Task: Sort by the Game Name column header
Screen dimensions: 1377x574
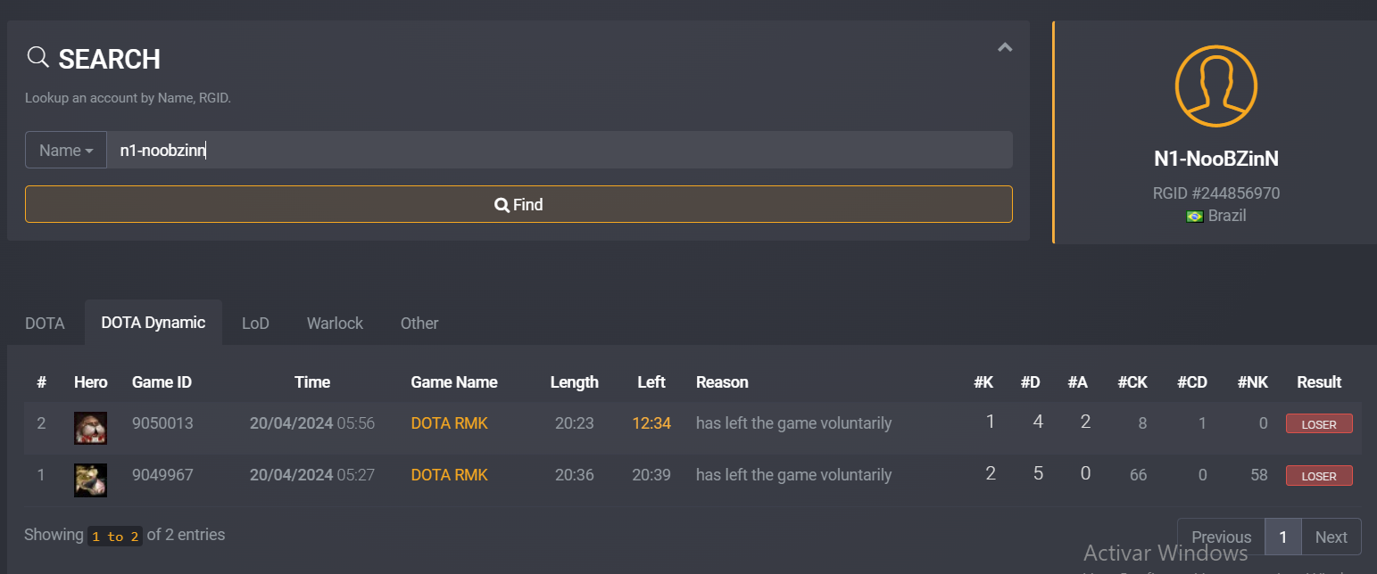Action: [454, 382]
